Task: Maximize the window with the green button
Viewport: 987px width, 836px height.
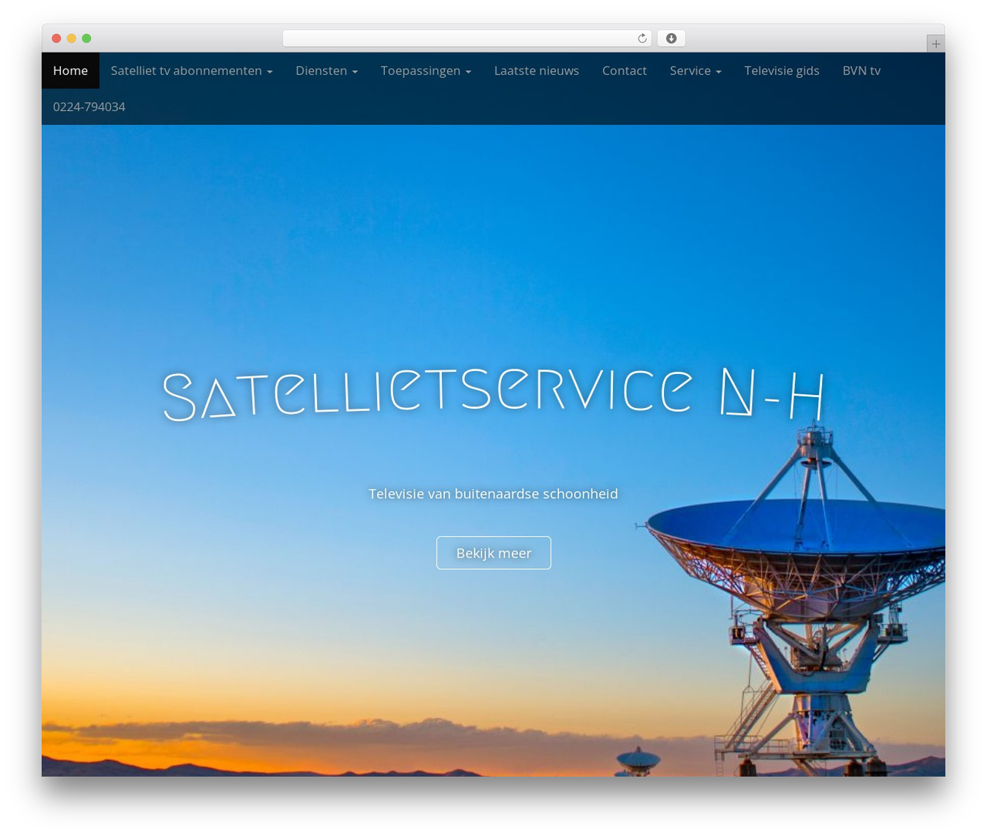Action: point(86,39)
